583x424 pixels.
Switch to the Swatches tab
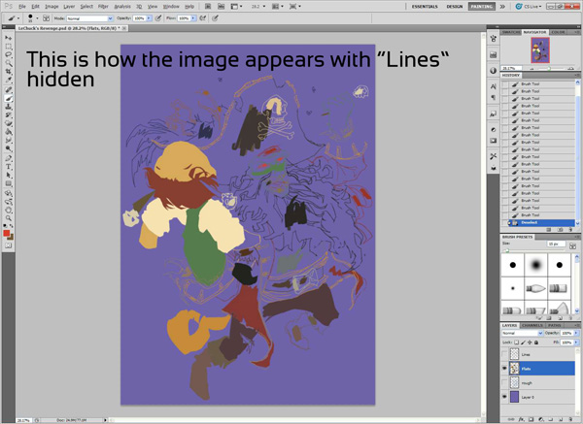pos(511,32)
